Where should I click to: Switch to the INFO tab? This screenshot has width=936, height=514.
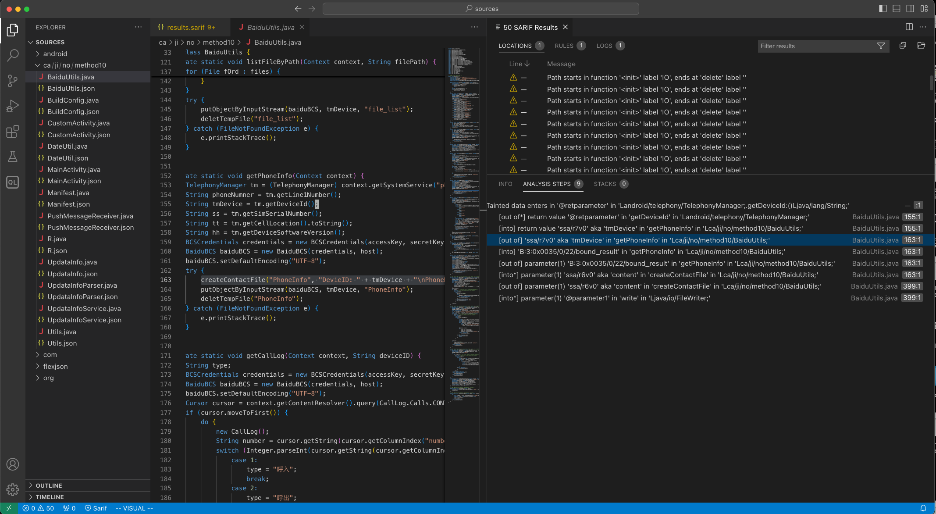click(505, 184)
